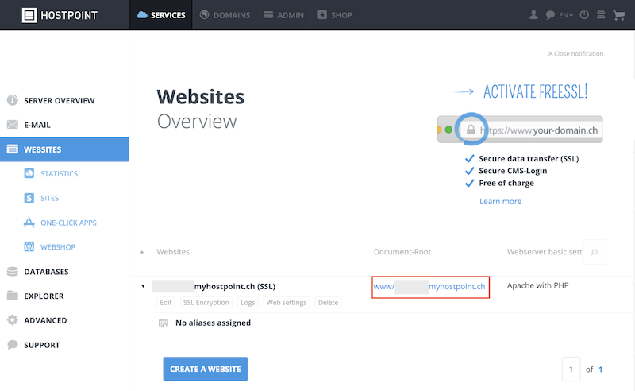Open Sites submenu item
The width and height of the screenshot is (635, 391).
point(49,198)
